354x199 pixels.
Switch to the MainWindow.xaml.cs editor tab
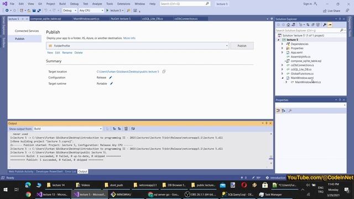(x=86, y=19)
